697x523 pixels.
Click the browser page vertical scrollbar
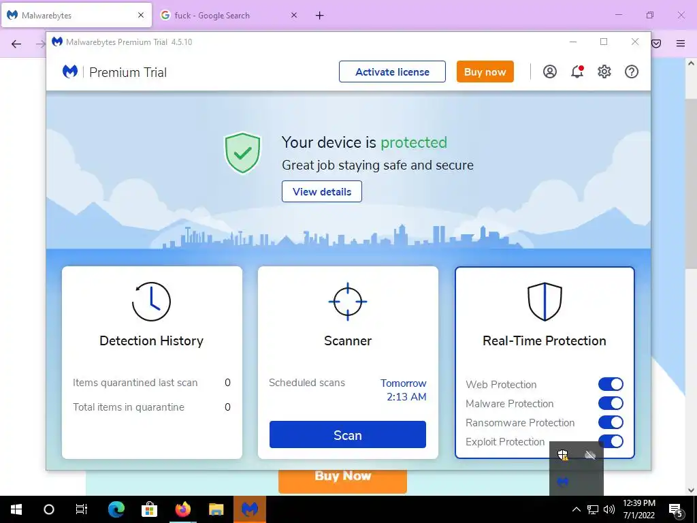(691, 183)
